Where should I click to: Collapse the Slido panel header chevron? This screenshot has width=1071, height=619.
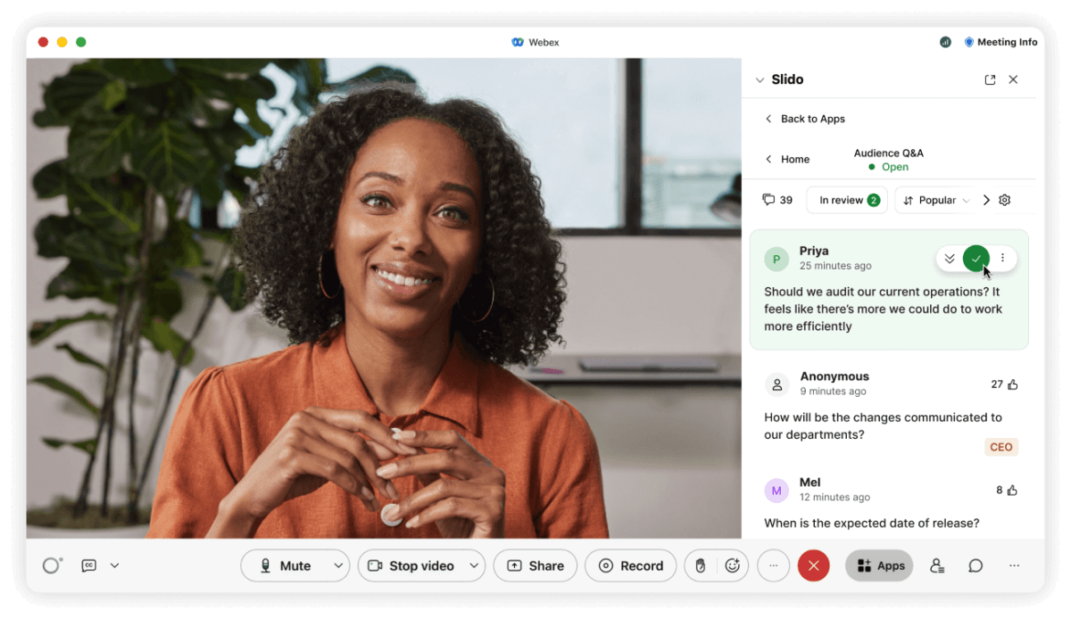tap(760, 79)
